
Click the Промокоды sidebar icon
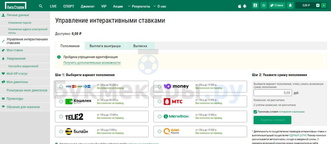pos(3,99)
